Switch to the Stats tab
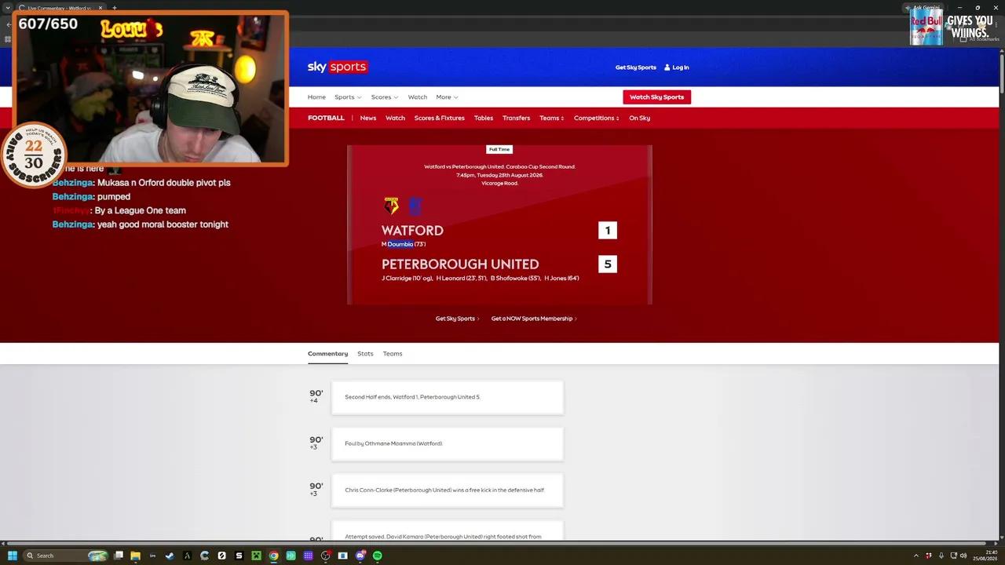Screen dimensions: 1005x565 (x=365, y=354)
